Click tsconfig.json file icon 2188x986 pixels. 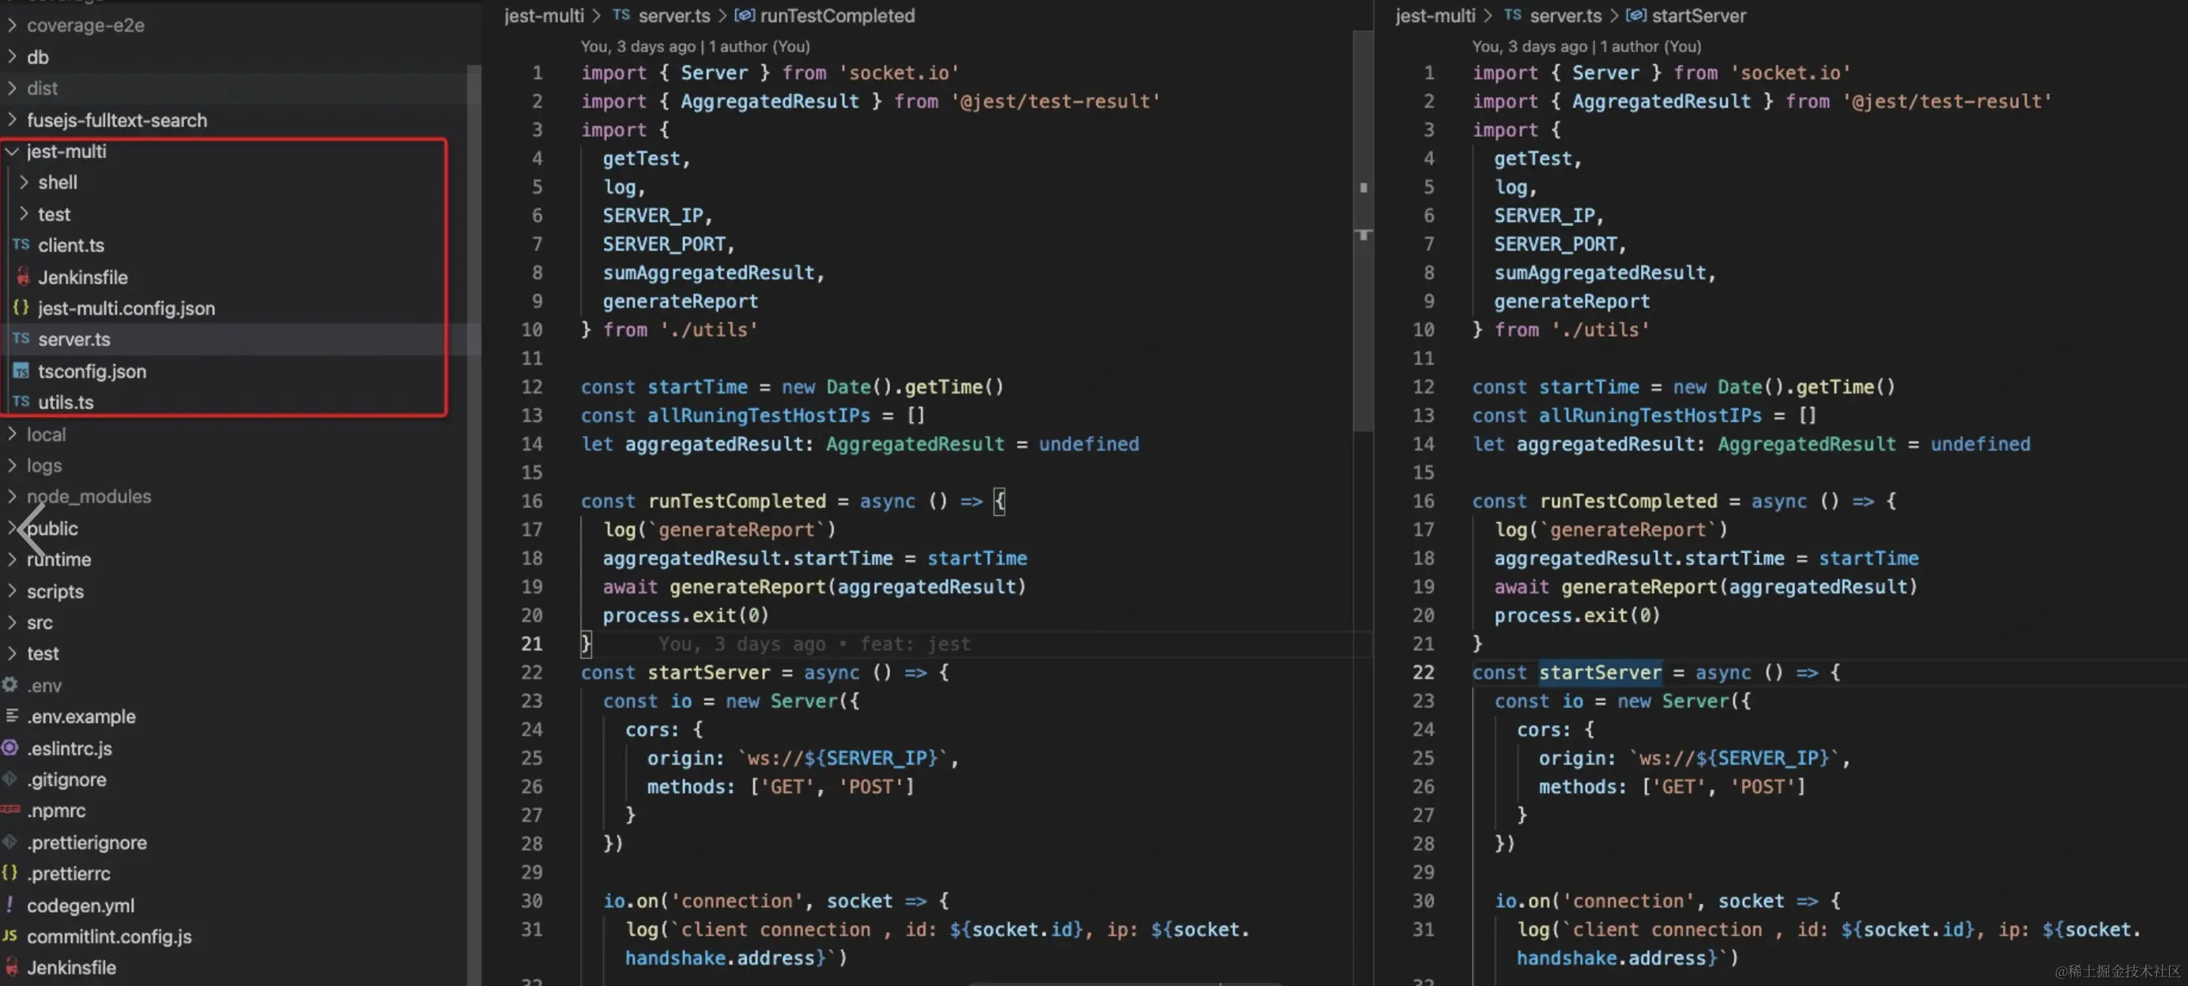(x=21, y=371)
